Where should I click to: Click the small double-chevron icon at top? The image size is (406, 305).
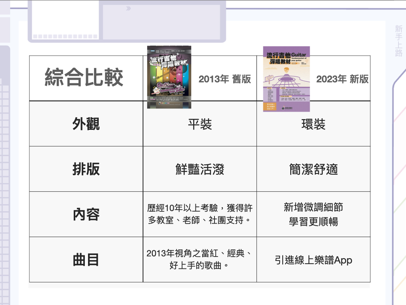[128, 8]
